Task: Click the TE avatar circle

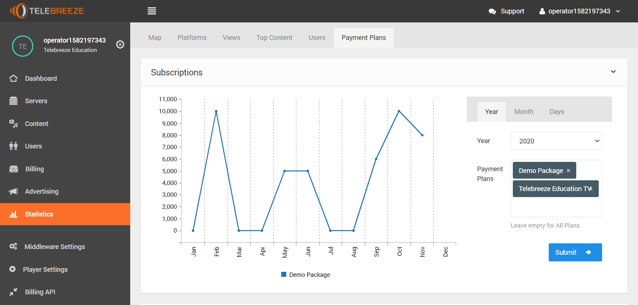Action: click(x=22, y=46)
